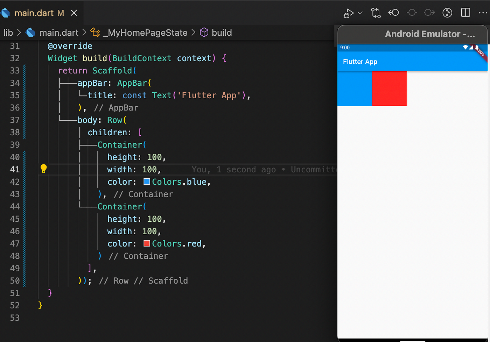Screen dimensions: 490x342
Task: Close the main.dart tab
Action: (74, 13)
